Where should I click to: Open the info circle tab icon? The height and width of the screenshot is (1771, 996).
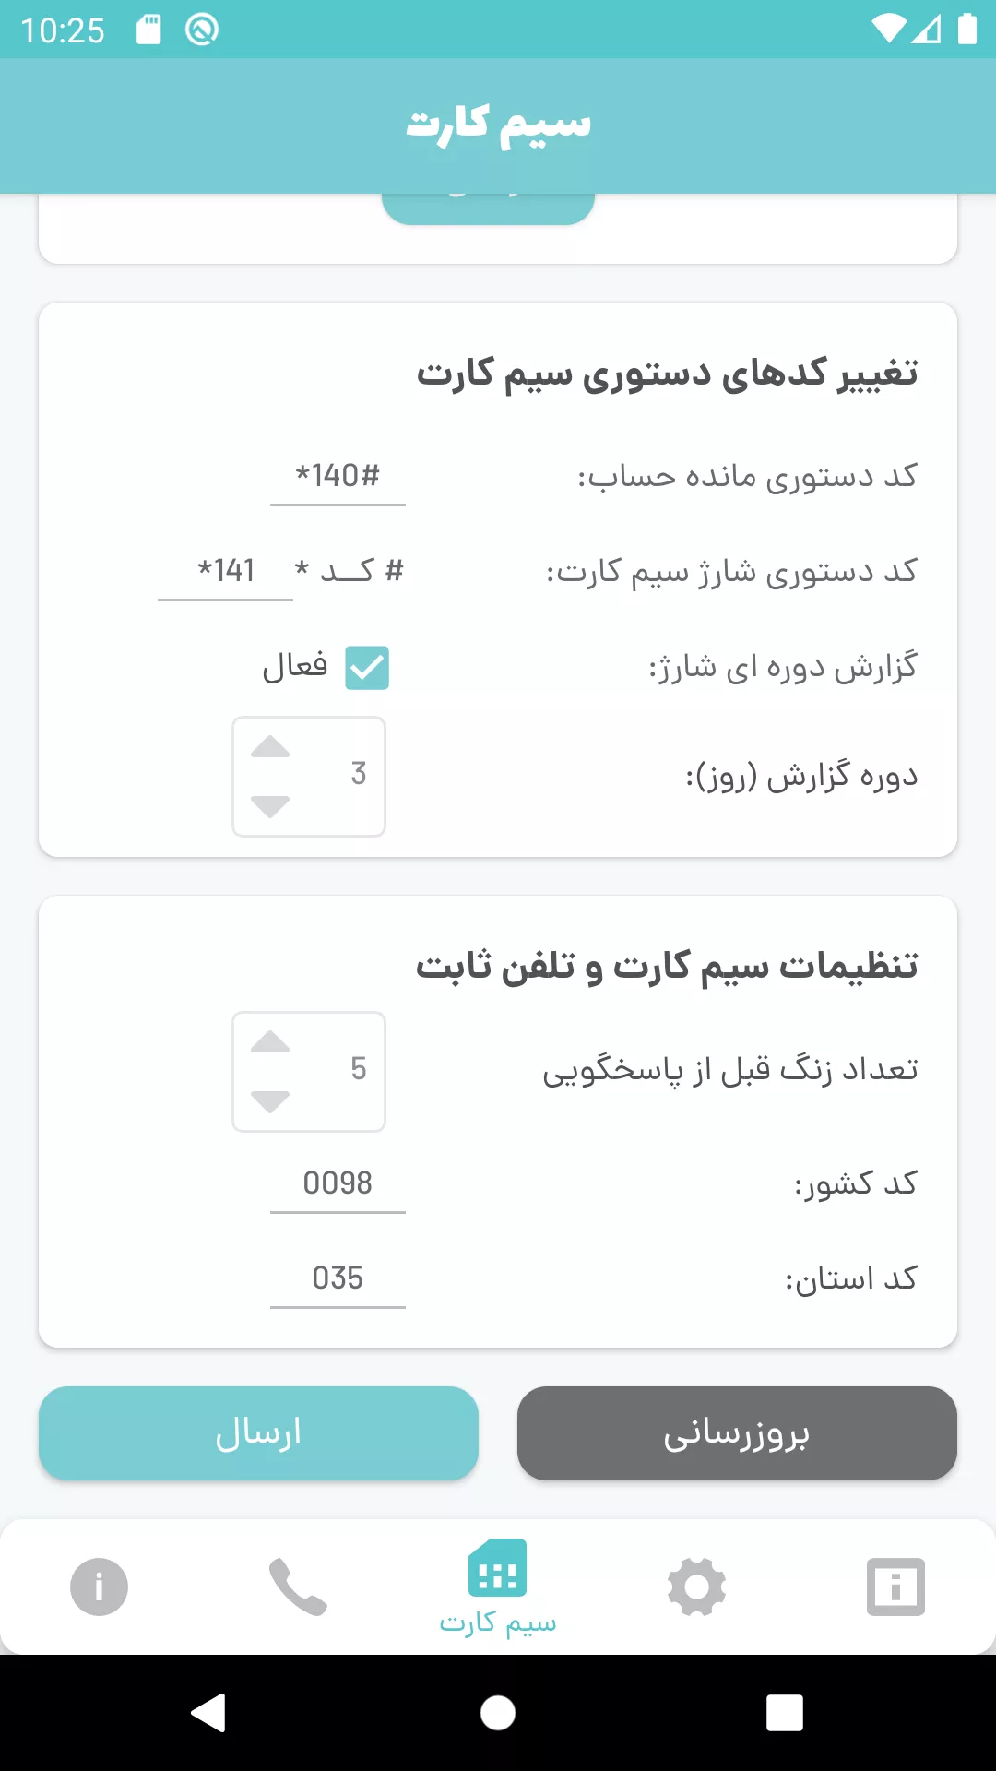coord(99,1587)
